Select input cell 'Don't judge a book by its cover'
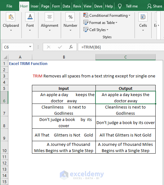The height and width of the screenshot is (185, 164). pyautogui.click(x=64, y=123)
